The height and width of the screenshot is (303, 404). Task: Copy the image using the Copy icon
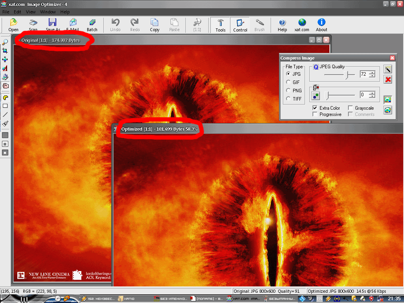pos(155,25)
